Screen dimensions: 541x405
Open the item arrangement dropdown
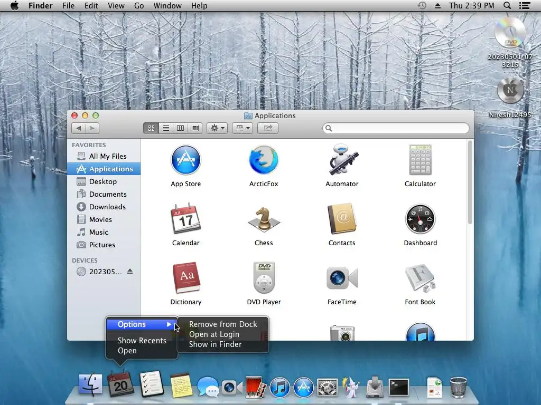[242, 128]
